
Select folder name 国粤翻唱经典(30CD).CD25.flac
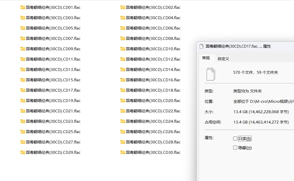coord(53,132)
